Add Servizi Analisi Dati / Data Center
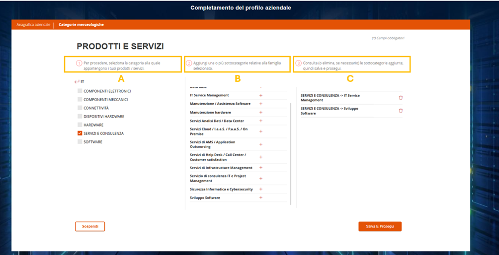Image resolution: width=499 pixels, height=255 pixels. pos(260,121)
